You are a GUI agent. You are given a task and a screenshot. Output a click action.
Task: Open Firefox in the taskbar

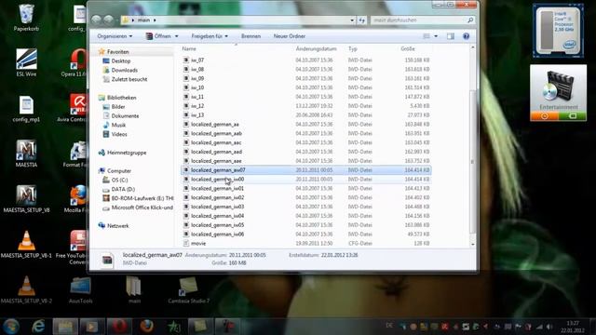click(146, 327)
